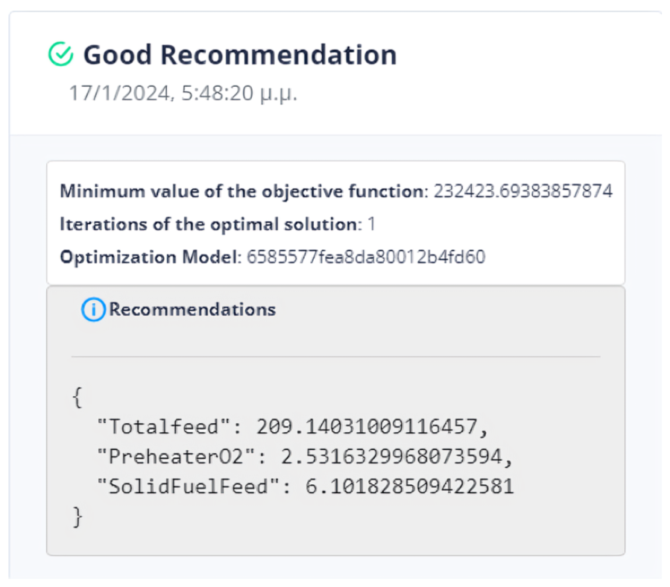
Task: Click the 'Iterations of the optimal solution' label
Action: point(211,224)
